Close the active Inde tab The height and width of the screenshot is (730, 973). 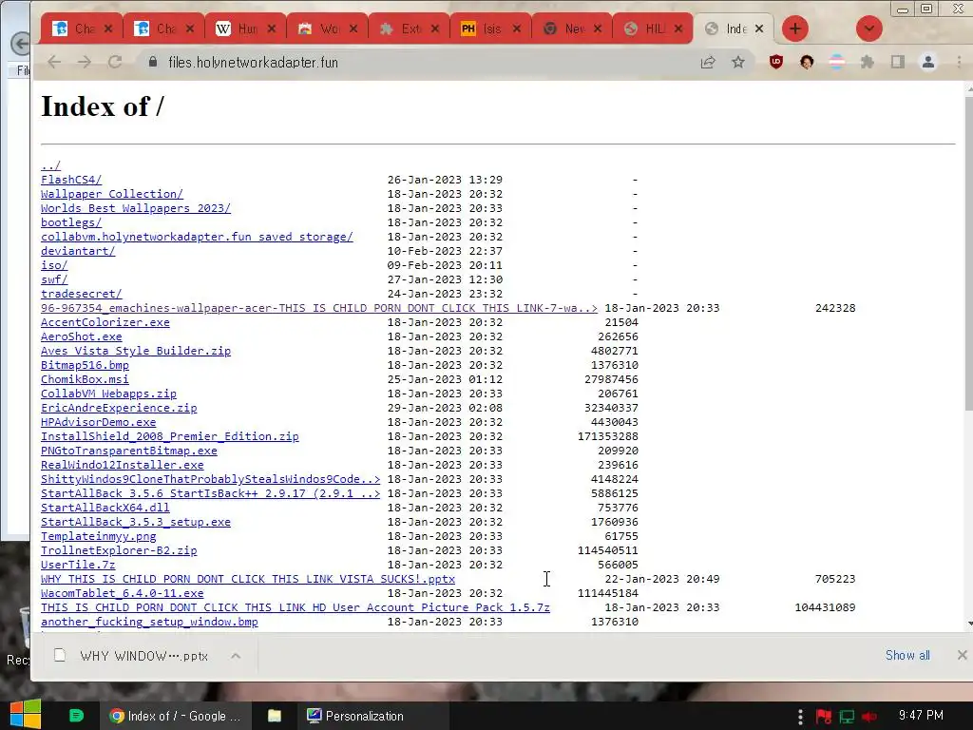point(759,29)
